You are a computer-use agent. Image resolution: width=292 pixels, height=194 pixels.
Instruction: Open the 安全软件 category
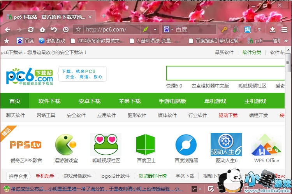tap(76, 115)
